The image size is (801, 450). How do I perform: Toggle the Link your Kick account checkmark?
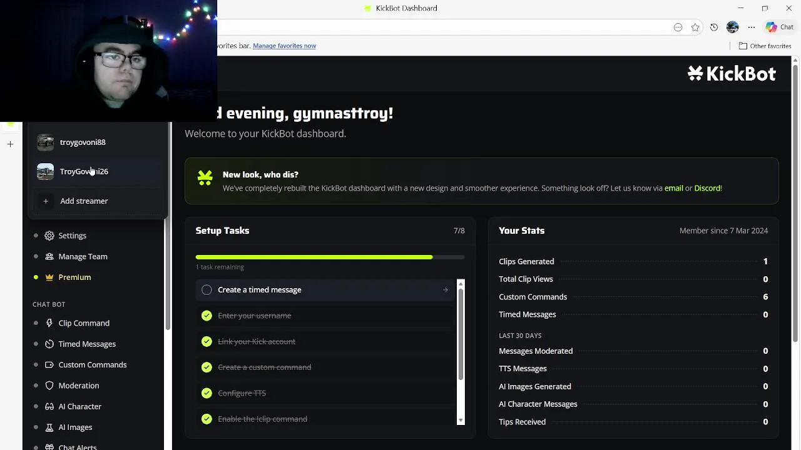[207, 341]
